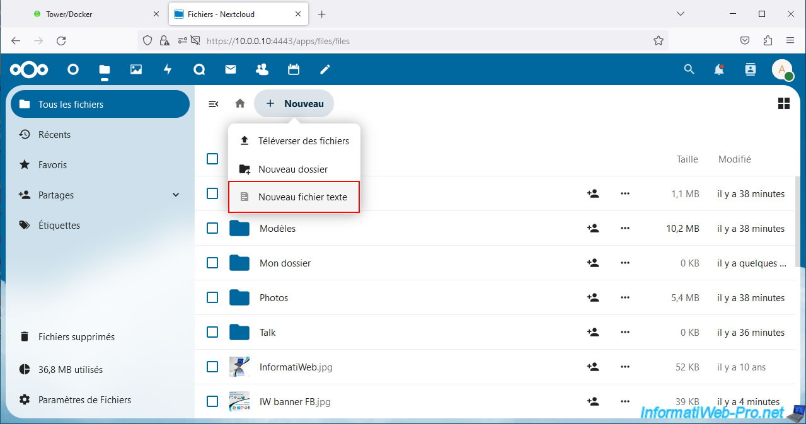Screen dimensions: 806x424
Task: Click the Nouveau button
Action: (294, 103)
